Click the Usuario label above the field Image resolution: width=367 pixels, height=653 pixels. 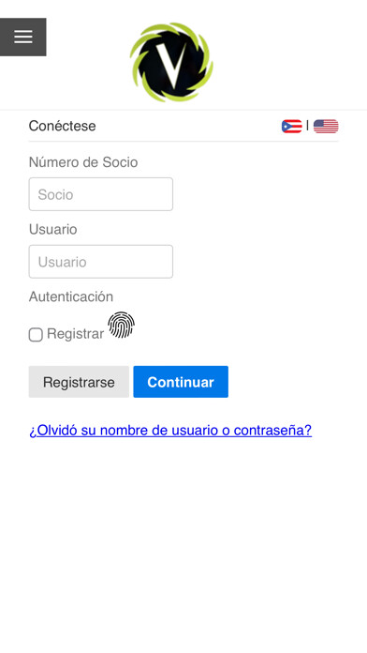pos(52,230)
